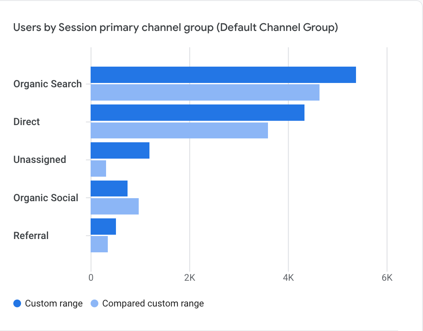423x331 pixels.
Task: Click the Users by Session chart title
Action: click(176, 28)
